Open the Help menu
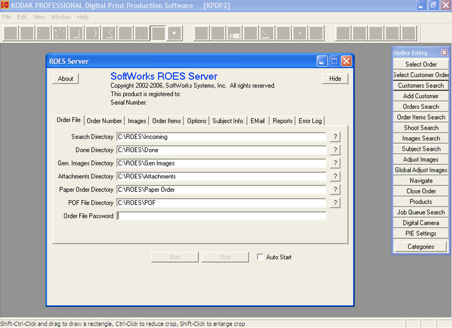The height and width of the screenshot is (328, 452). pos(83,17)
